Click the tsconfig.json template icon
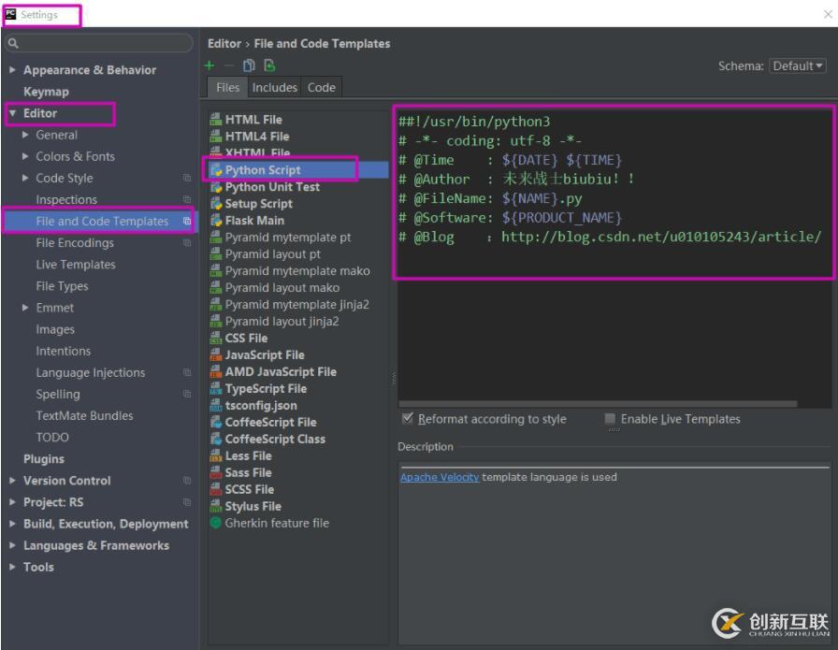The height and width of the screenshot is (650, 838). [x=215, y=406]
